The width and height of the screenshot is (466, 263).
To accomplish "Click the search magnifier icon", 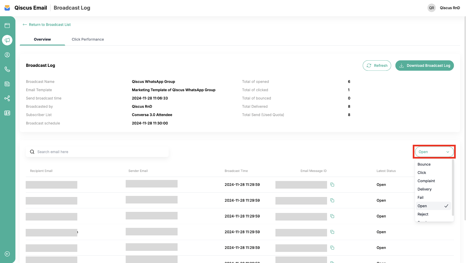I will (32, 152).
